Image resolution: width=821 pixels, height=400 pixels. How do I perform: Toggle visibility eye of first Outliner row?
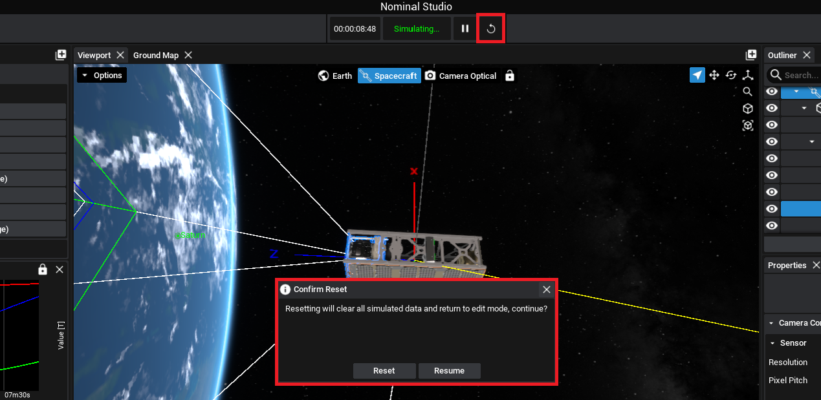click(772, 92)
